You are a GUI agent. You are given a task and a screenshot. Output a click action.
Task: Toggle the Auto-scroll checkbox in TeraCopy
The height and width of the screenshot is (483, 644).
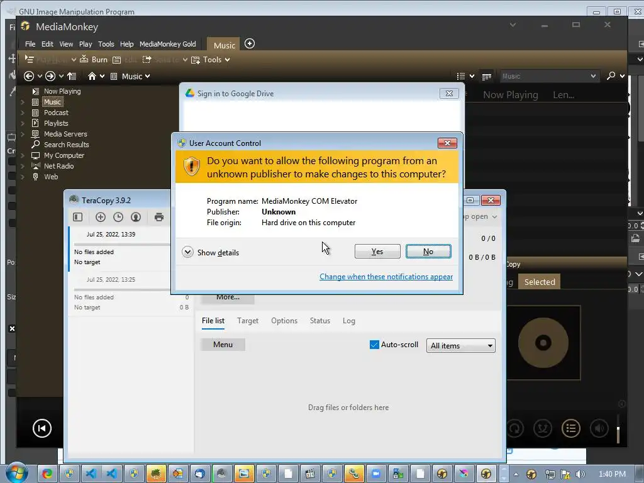tap(374, 345)
